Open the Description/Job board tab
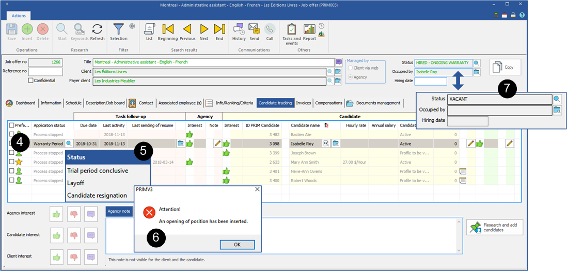 (105, 103)
